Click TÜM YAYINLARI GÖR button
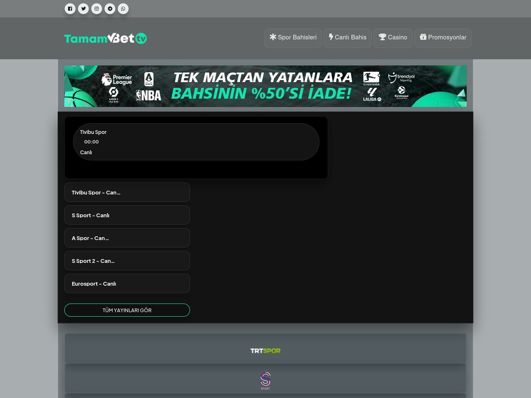 [127, 310]
